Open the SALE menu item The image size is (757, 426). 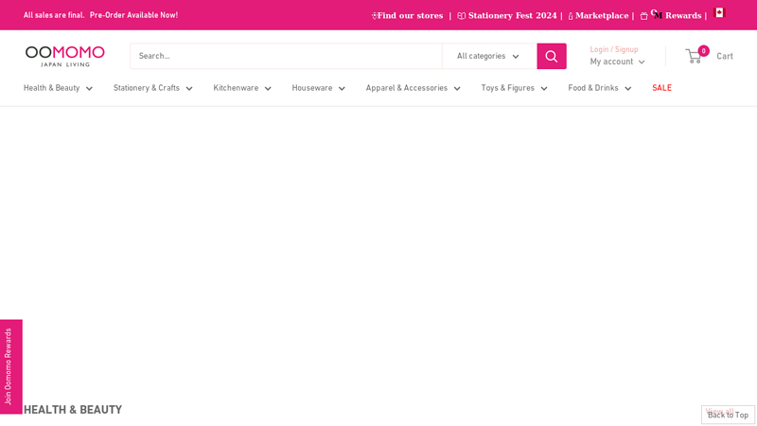pos(661,88)
